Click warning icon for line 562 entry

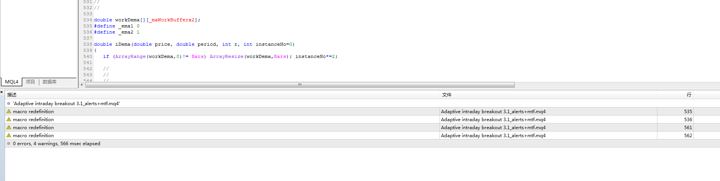(9, 136)
